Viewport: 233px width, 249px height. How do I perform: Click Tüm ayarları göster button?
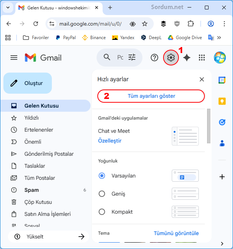point(151,96)
